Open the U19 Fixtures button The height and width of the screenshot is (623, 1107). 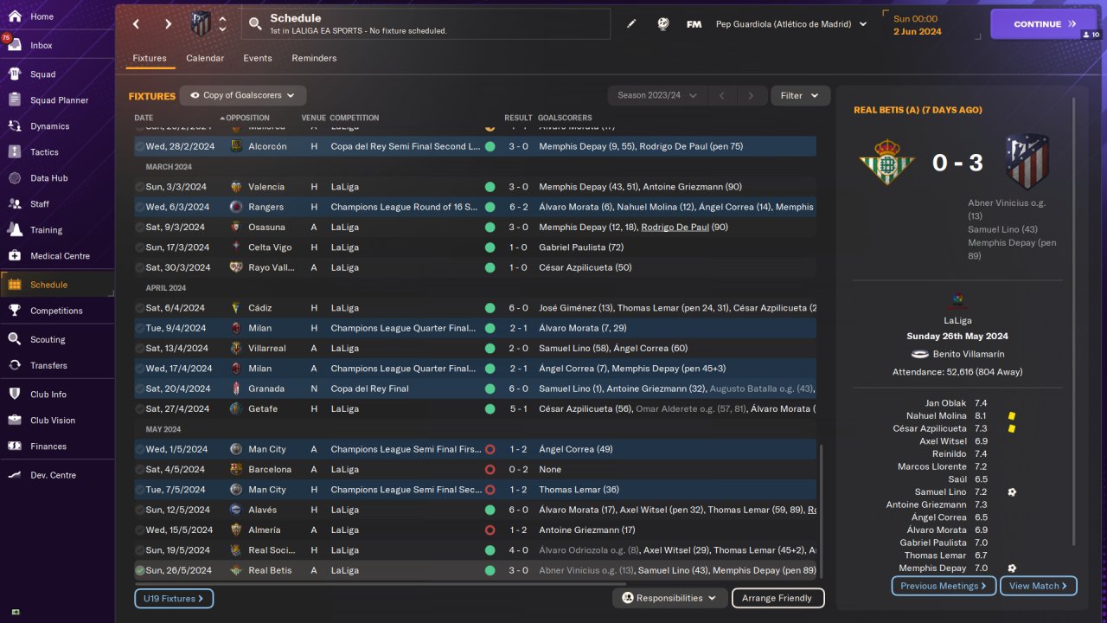coord(174,598)
